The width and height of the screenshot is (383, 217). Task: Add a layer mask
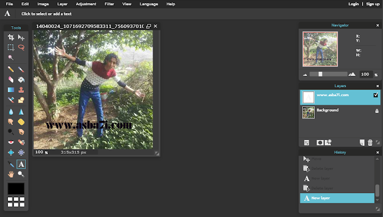(320, 142)
